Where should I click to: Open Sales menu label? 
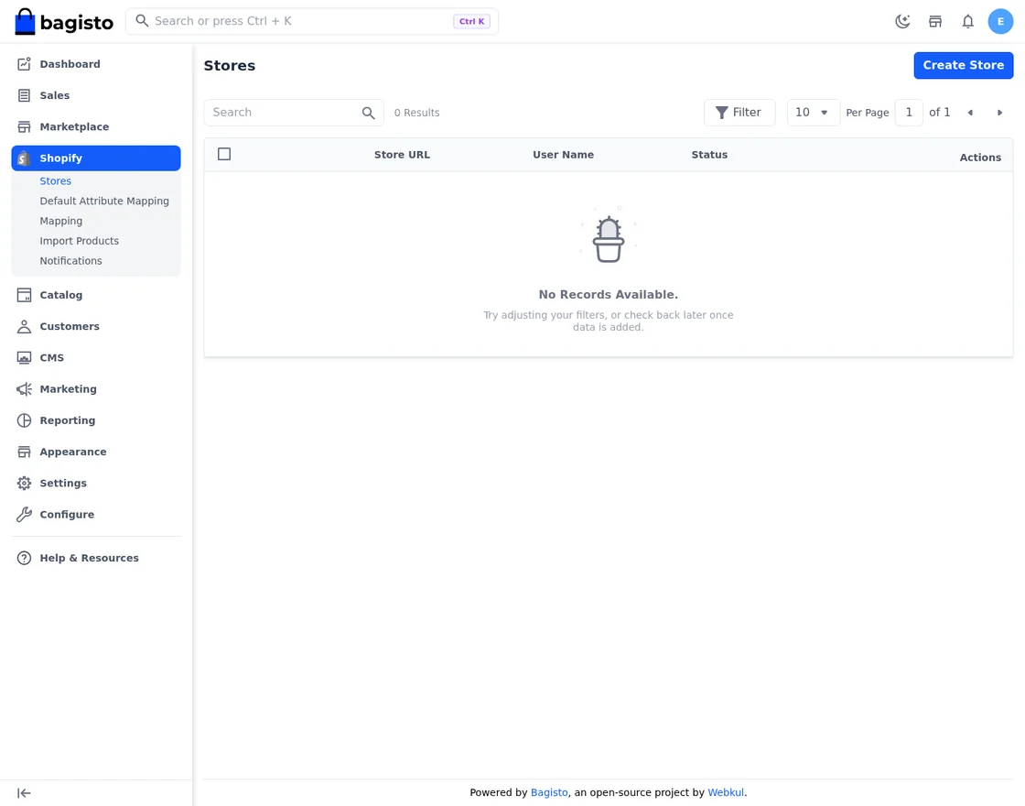click(x=54, y=95)
